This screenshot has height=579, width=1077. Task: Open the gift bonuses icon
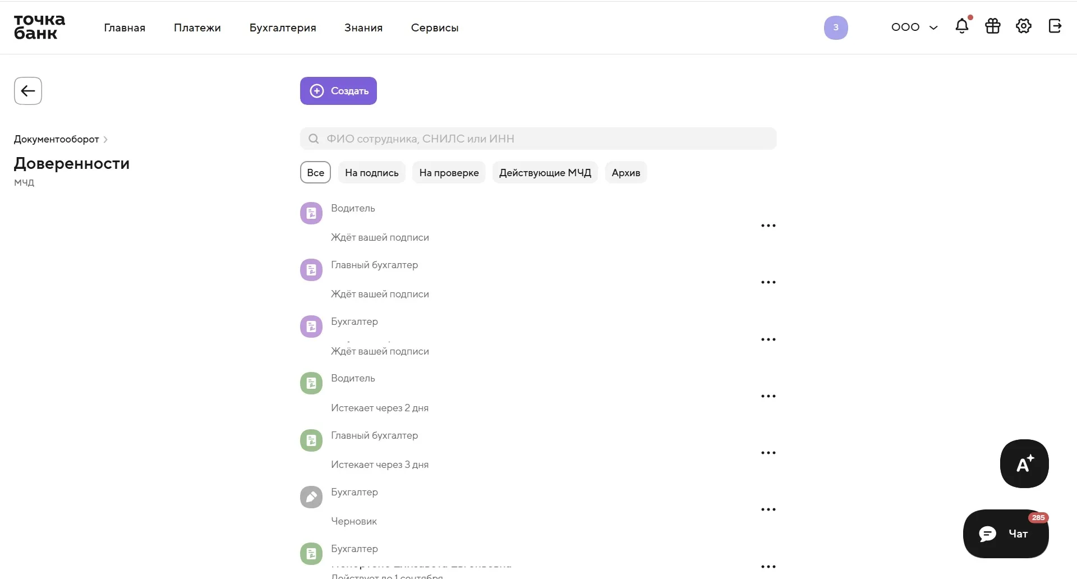(993, 26)
